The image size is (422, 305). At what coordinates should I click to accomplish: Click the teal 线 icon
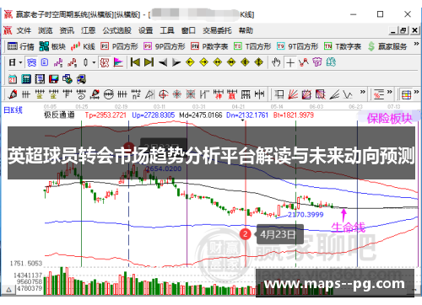coord(331,62)
